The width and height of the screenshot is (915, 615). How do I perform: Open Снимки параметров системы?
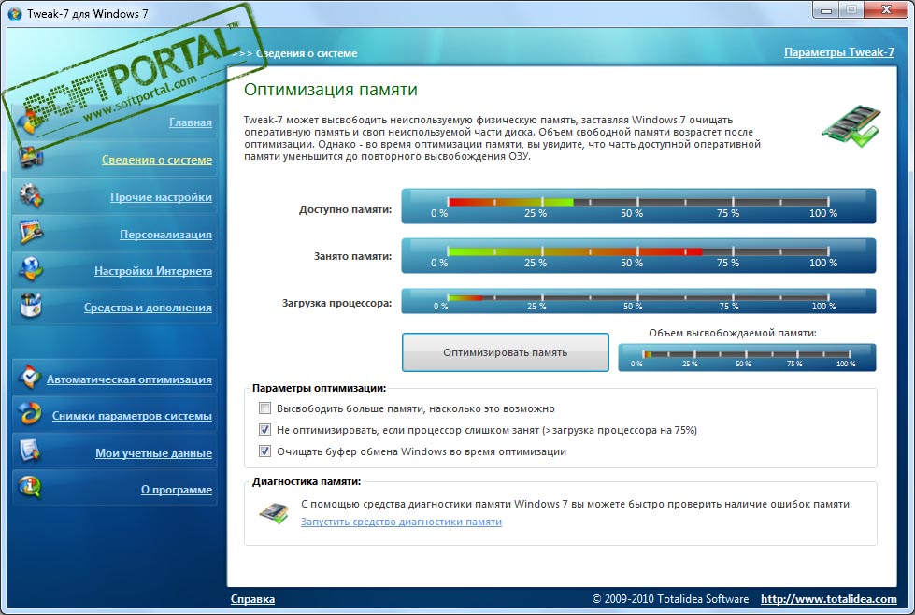(132, 416)
